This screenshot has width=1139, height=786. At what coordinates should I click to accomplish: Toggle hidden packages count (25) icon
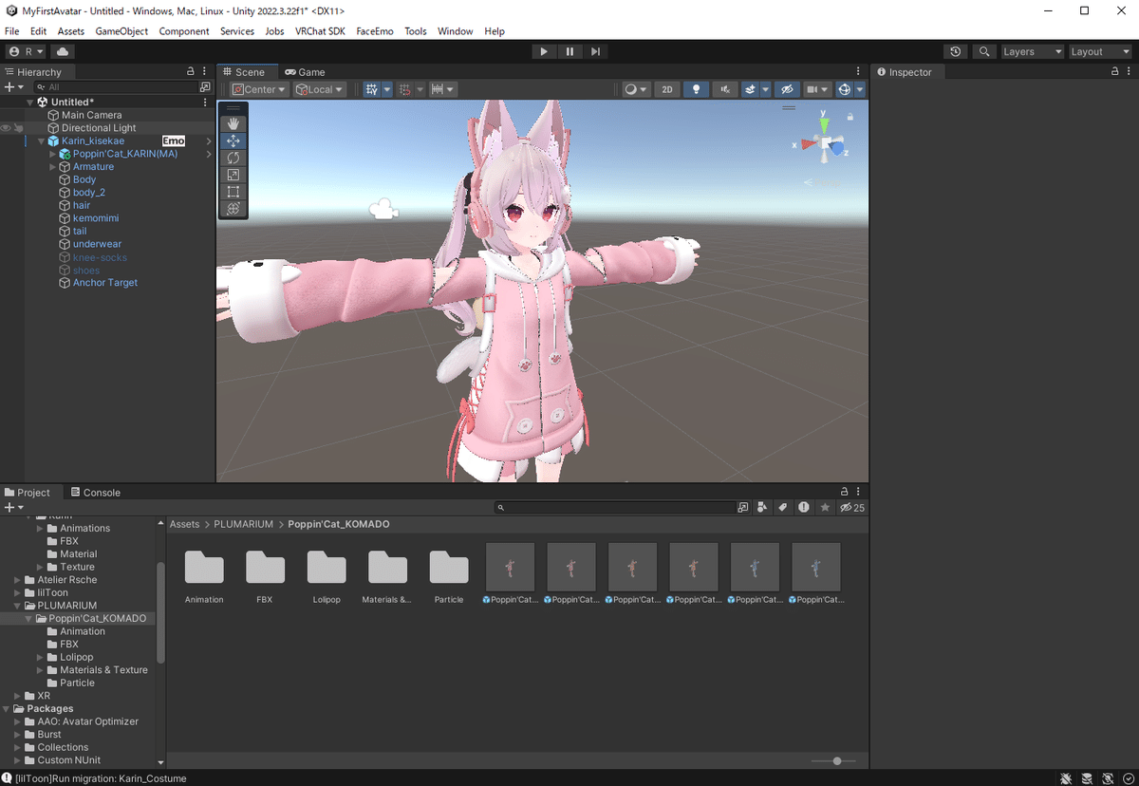[852, 508]
